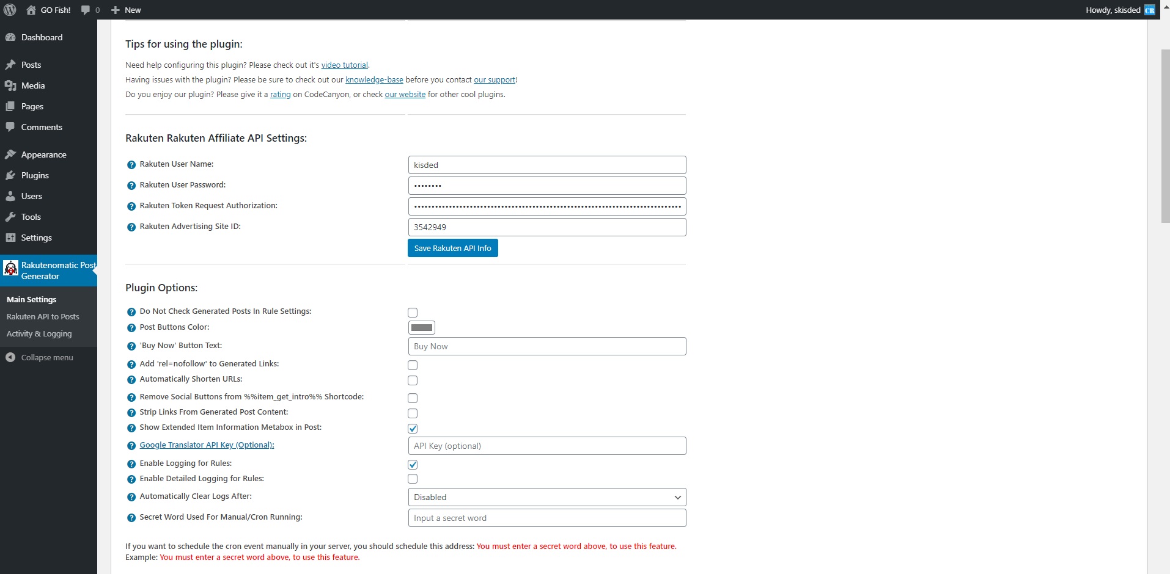Toggle Automatically Shorten URLs checkbox

pos(413,380)
